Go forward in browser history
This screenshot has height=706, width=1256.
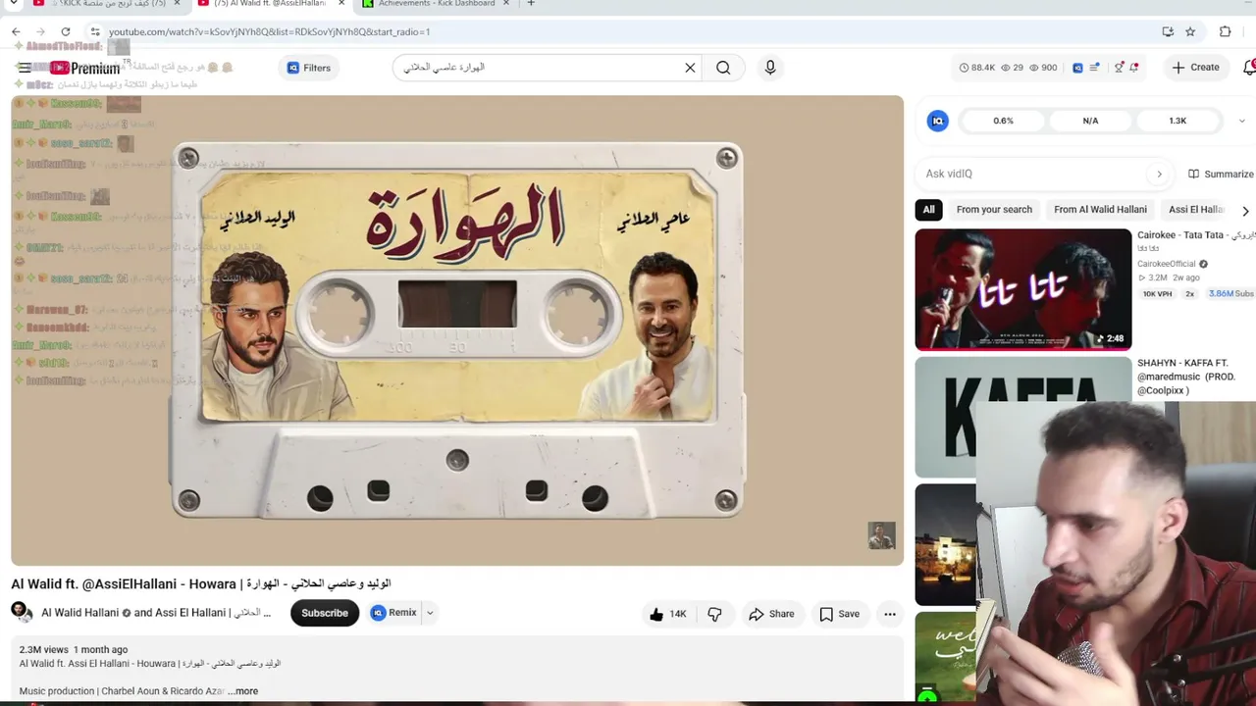[40, 31]
